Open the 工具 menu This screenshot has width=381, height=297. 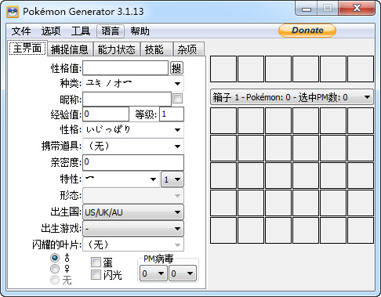(x=81, y=31)
